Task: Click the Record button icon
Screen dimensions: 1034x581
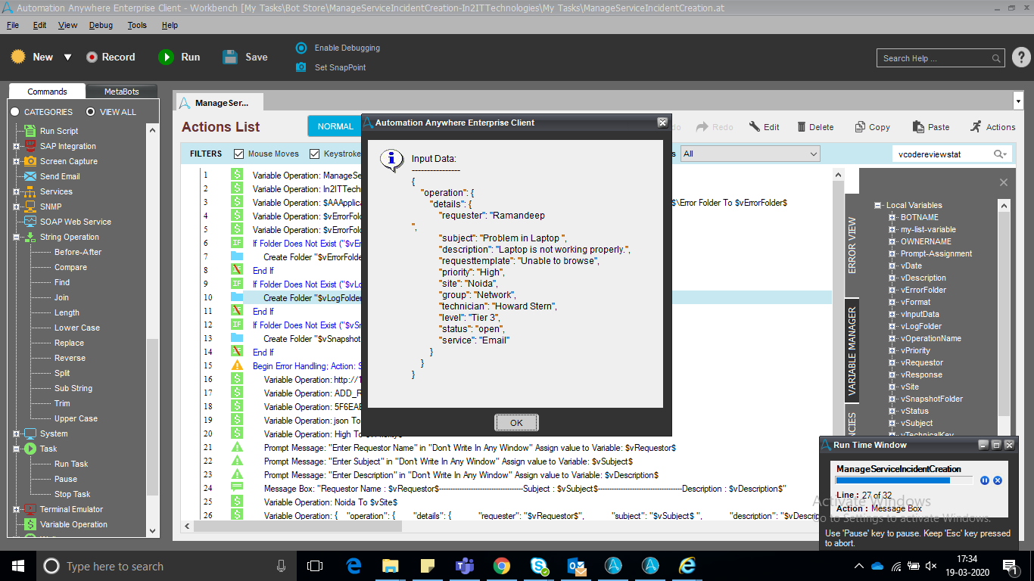Action: coord(92,57)
